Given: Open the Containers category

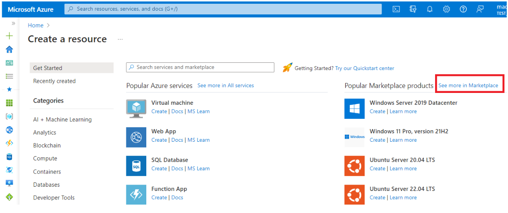Looking at the screenshot, I should pos(47,171).
